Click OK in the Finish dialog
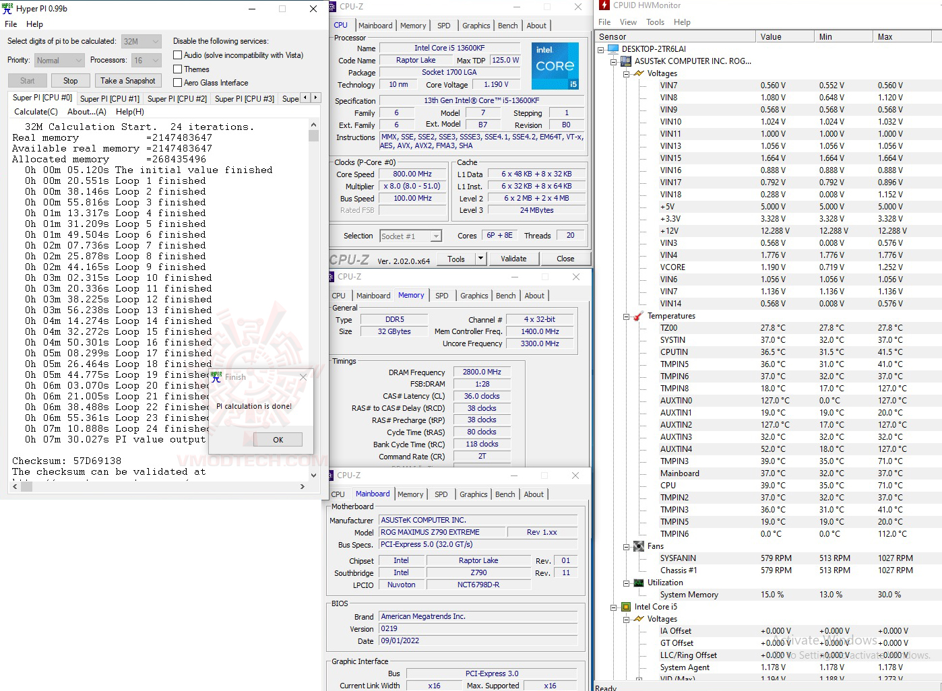 point(278,439)
